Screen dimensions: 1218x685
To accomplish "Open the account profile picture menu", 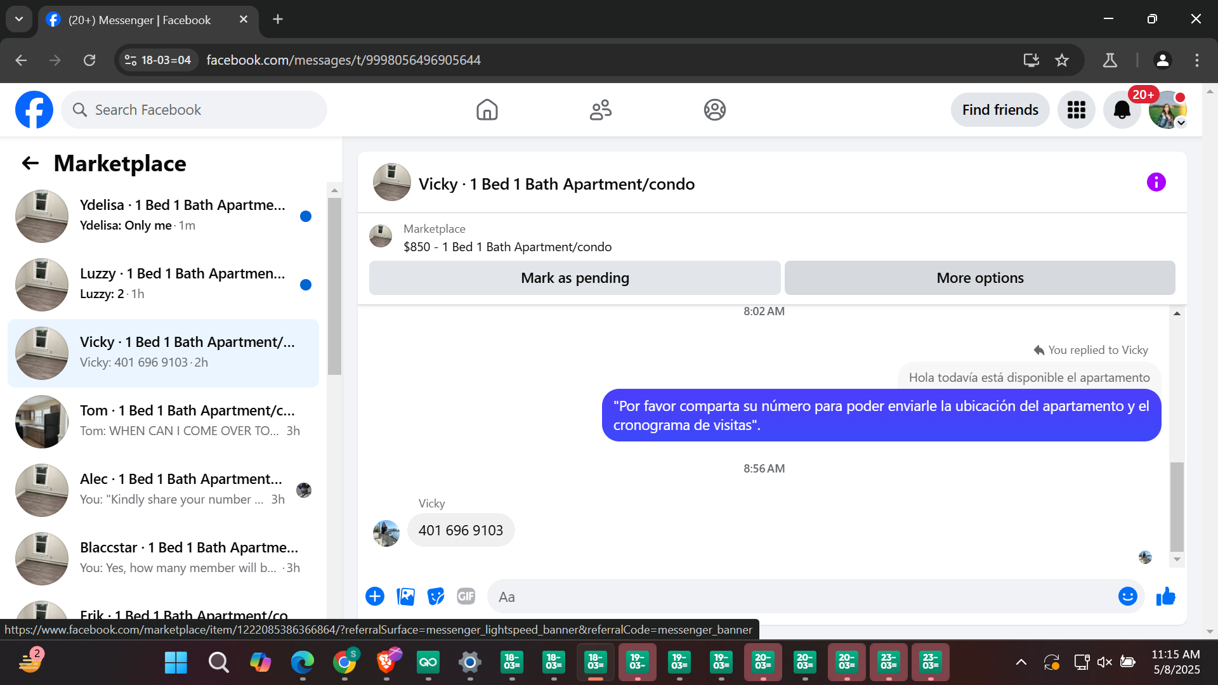I will click(x=1167, y=110).
